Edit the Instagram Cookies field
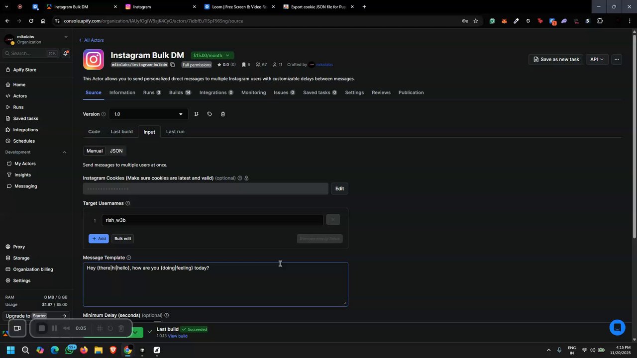This screenshot has height=358, width=637. click(x=339, y=188)
